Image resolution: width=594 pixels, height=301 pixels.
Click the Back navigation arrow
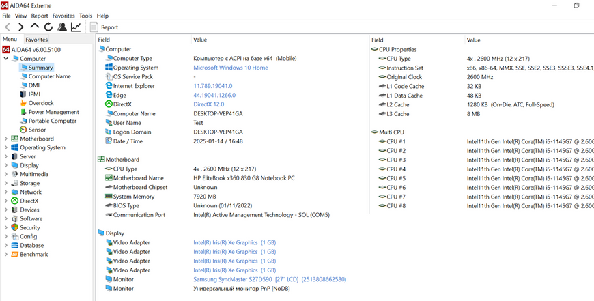pyautogui.click(x=8, y=27)
